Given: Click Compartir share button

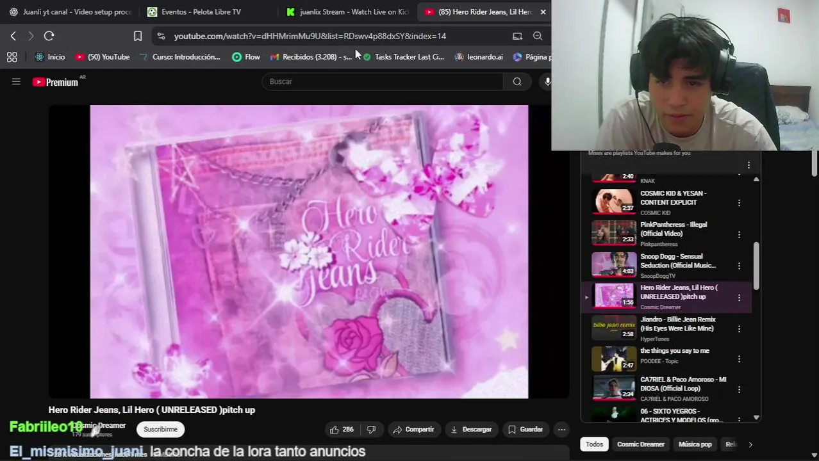Looking at the screenshot, I should coord(414,430).
